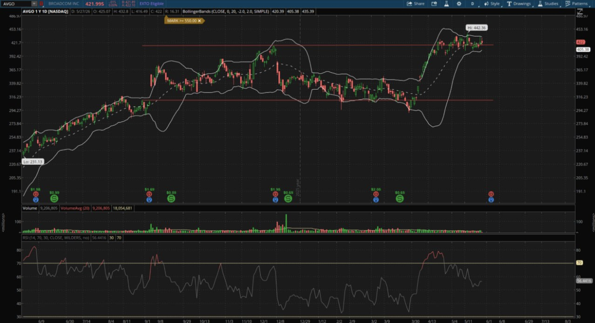Click the Lo: 231.13 price bubble
The height and width of the screenshot is (323, 595).
click(x=33, y=161)
